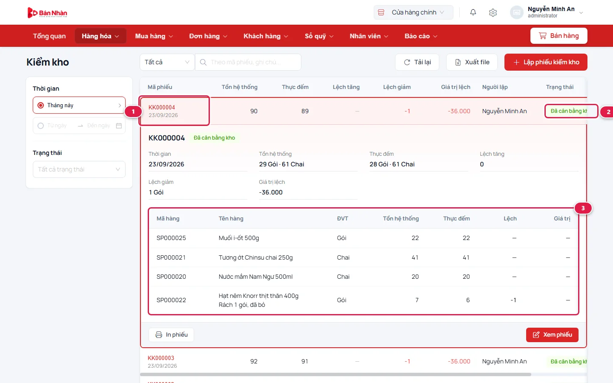Click the Giá trị lệch column header

pyautogui.click(x=455, y=87)
